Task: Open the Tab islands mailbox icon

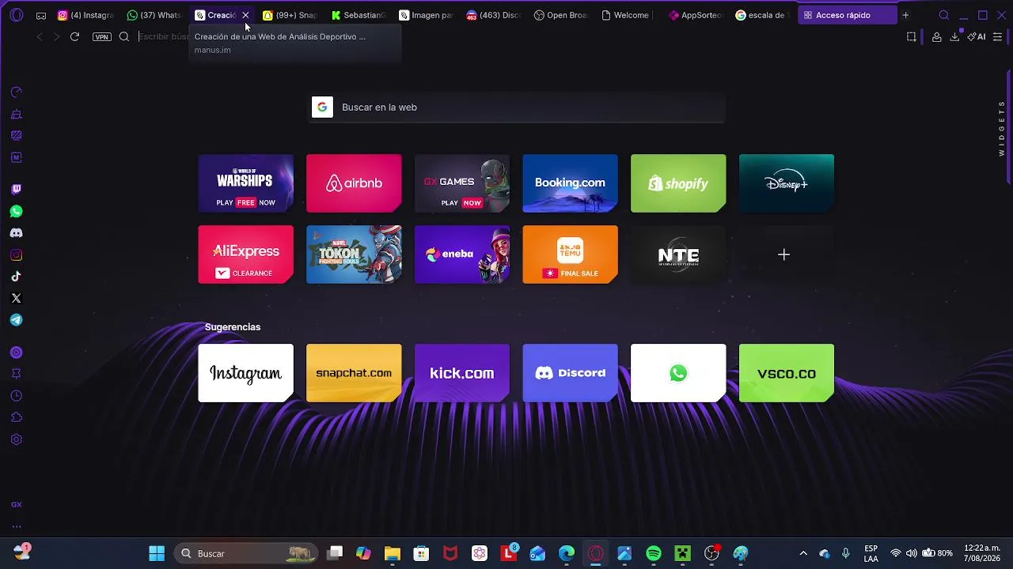Action: [x=41, y=15]
